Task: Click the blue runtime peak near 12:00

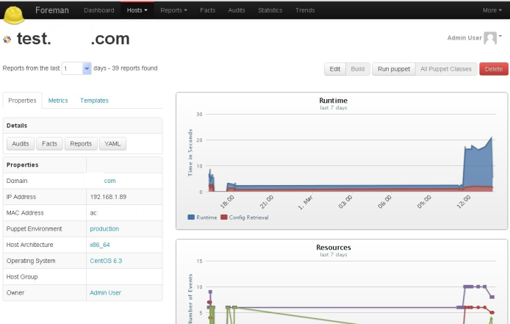Action: [491, 138]
